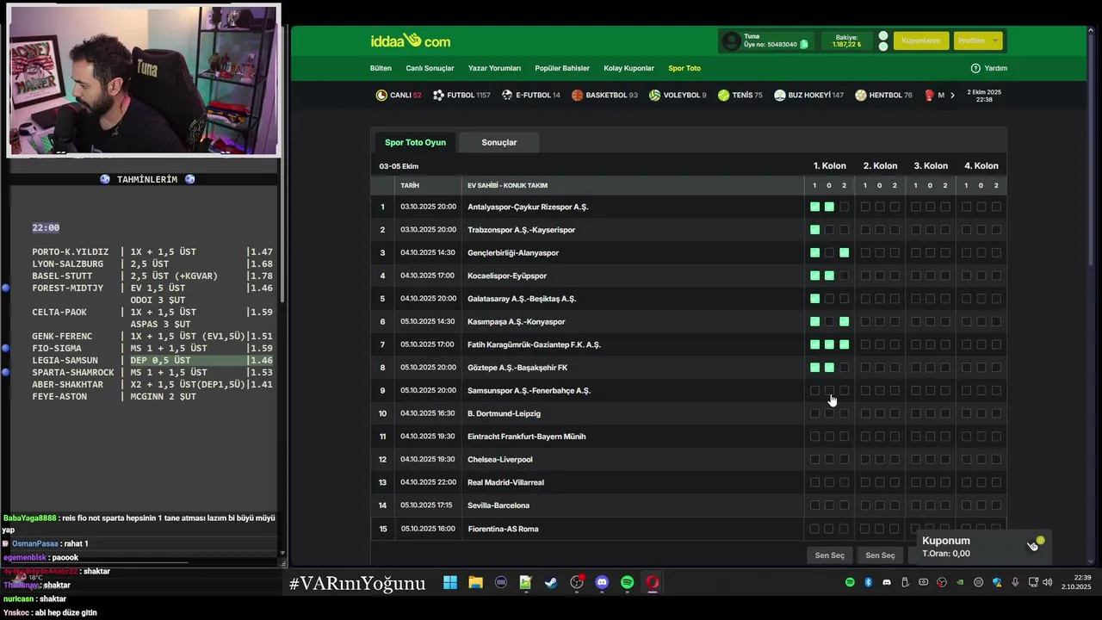Click the Eintracht Frankfurt-Bayern Münih match row
Image resolution: width=1102 pixels, height=620 pixels.
click(x=689, y=437)
